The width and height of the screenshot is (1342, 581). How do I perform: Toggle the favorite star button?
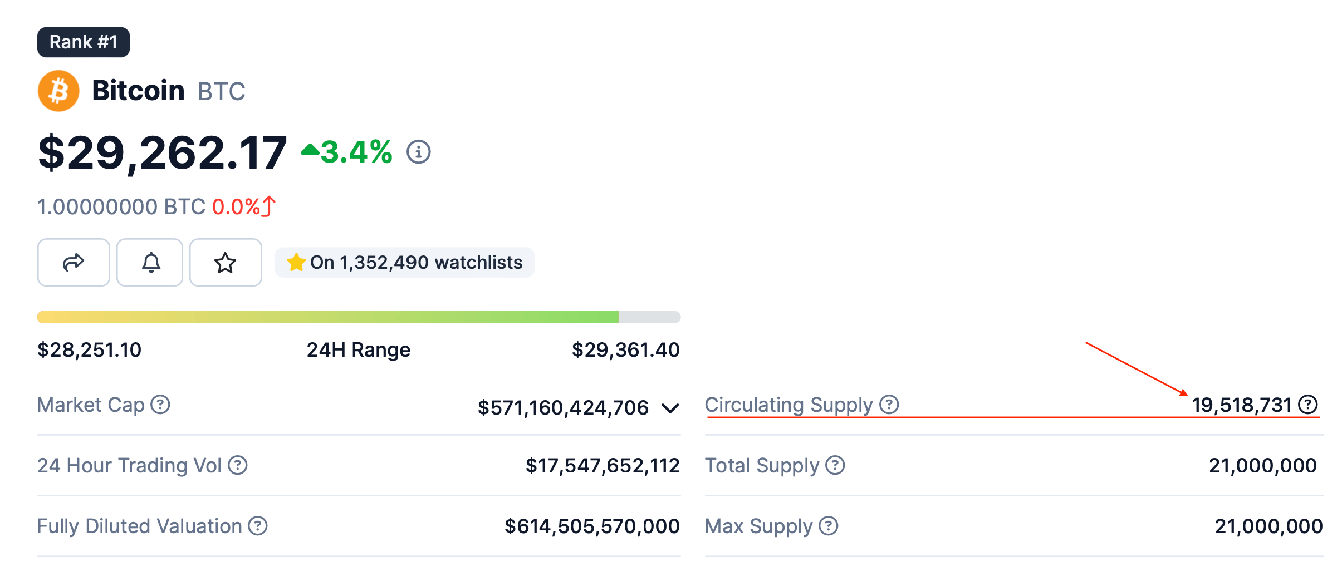226,262
